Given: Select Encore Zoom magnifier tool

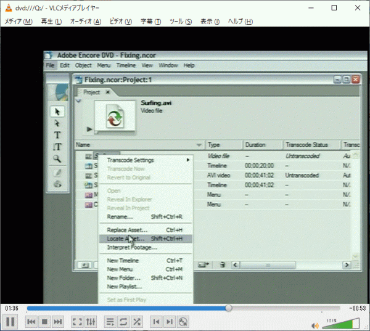Looking at the screenshot, I should [57, 158].
